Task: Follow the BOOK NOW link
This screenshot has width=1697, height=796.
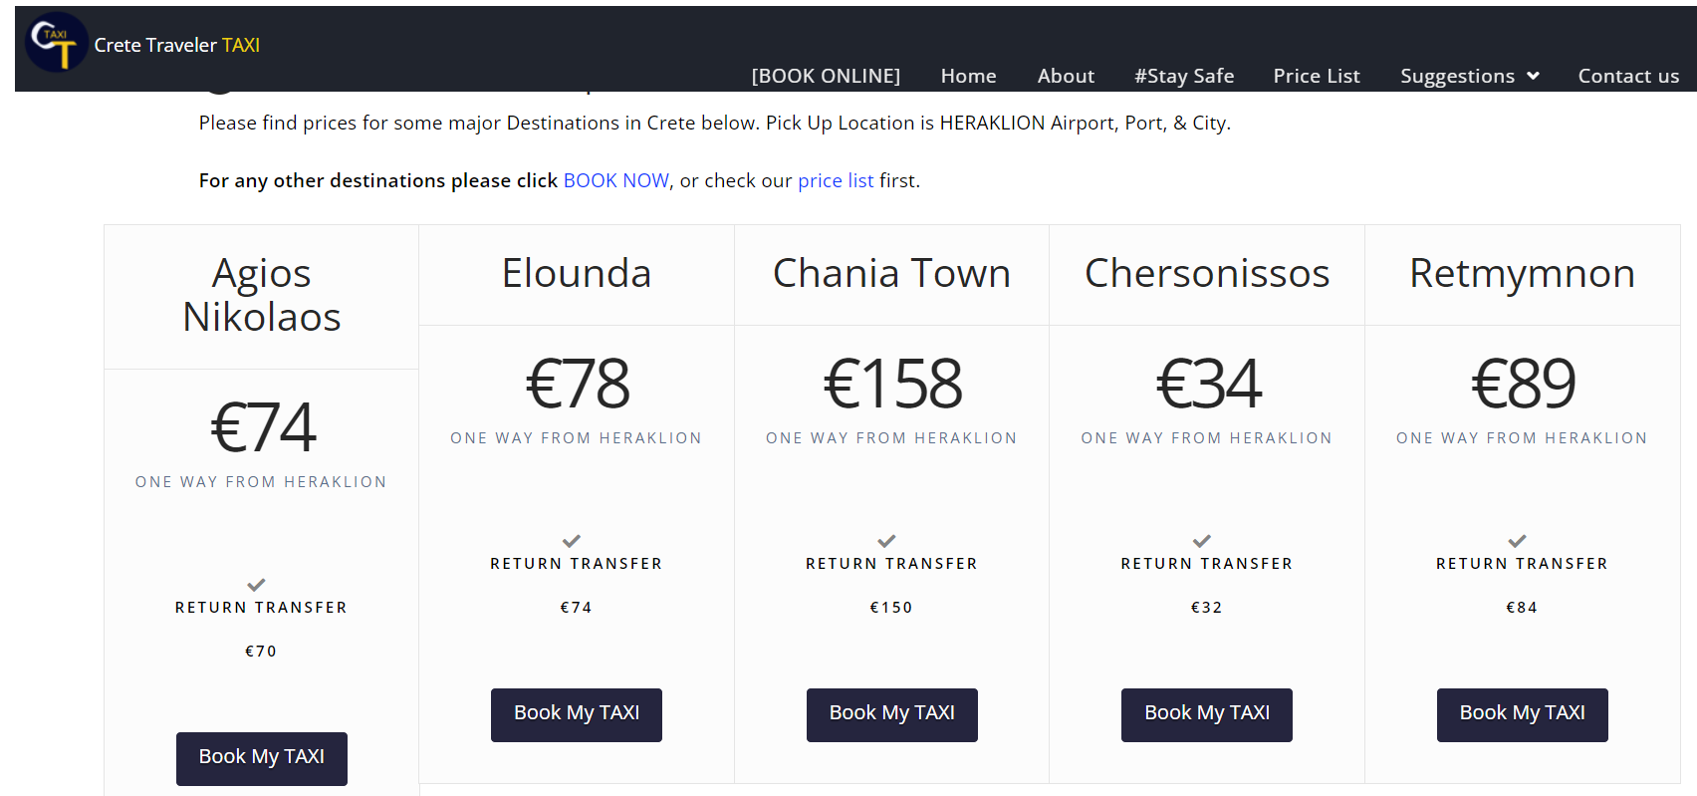Action: 616,180
